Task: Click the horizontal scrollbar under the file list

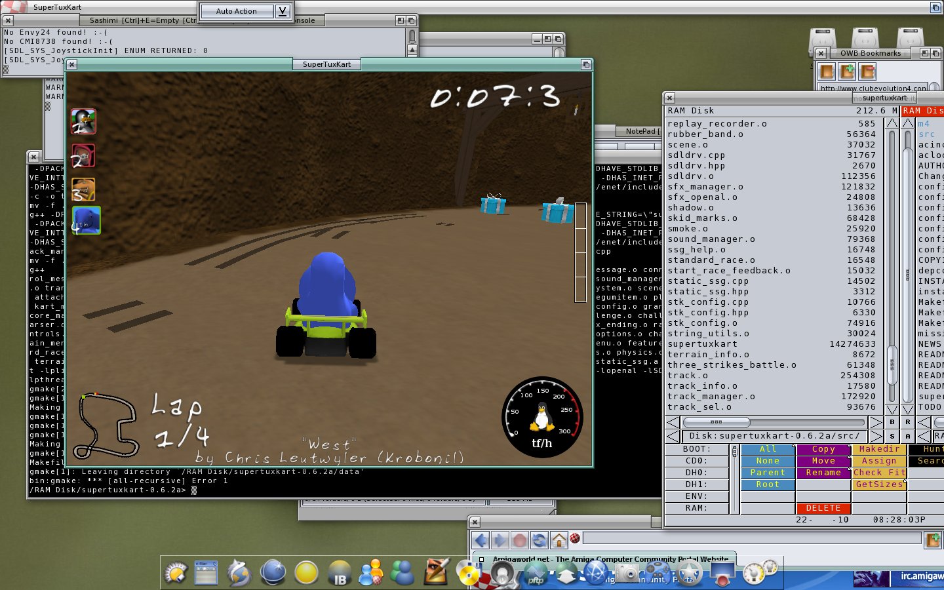Action: (x=775, y=422)
